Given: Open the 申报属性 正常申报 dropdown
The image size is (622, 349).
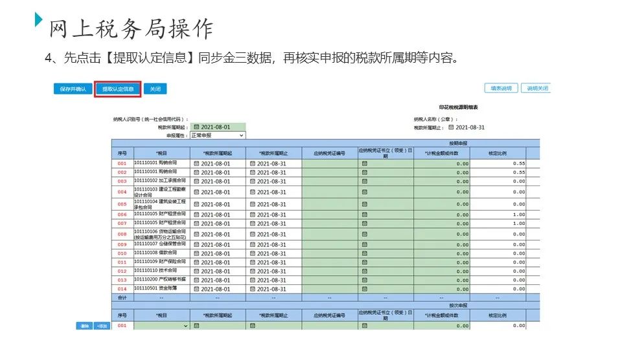Looking at the screenshot, I should pyautogui.click(x=218, y=135).
